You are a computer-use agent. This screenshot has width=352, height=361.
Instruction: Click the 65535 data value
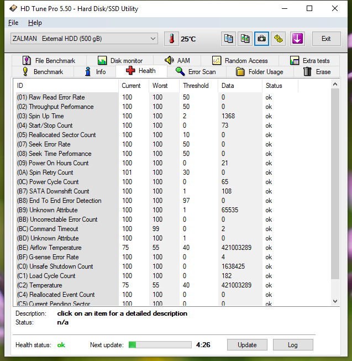[x=230, y=210]
